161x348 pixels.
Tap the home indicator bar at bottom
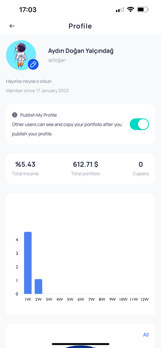(80, 344)
